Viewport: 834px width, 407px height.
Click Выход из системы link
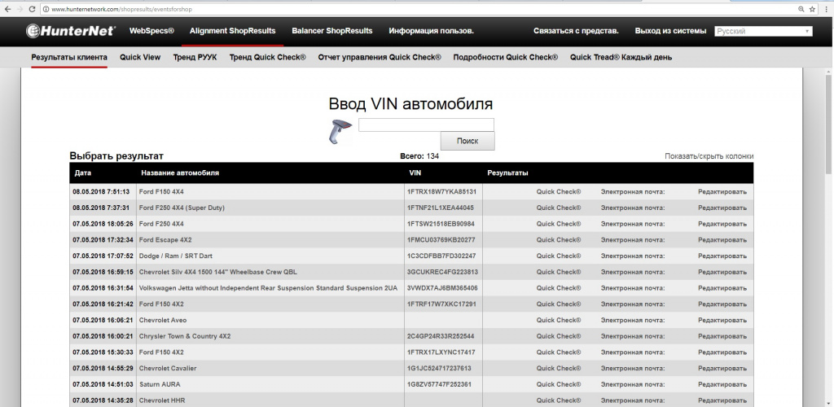(x=671, y=31)
